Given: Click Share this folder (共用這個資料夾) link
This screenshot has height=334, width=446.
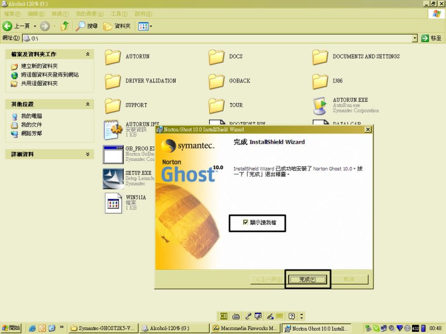Looking at the screenshot, I should 39,83.
